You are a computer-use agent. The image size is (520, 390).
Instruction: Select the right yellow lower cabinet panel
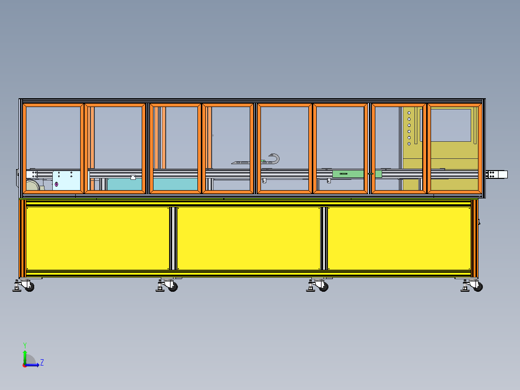click(399, 238)
